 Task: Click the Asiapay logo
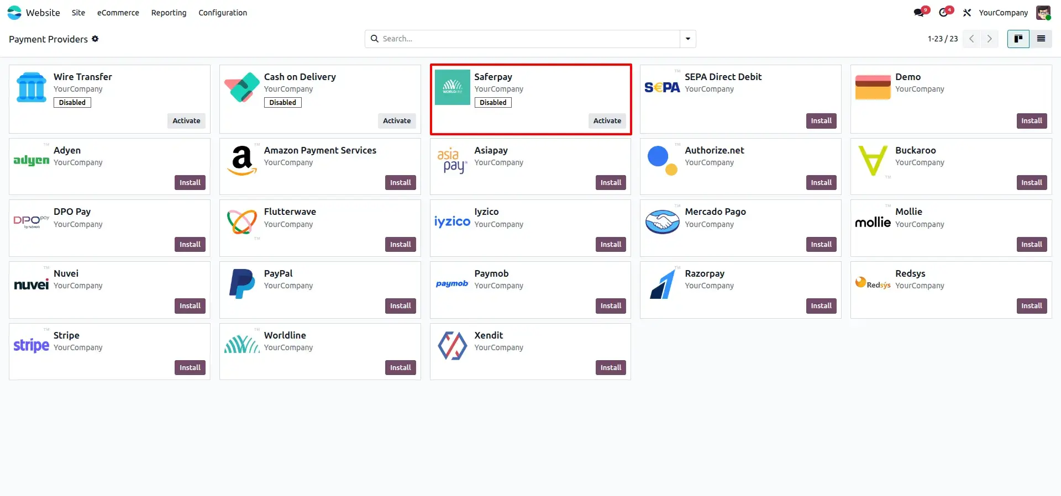pyautogui.click(x=453, y=160)
